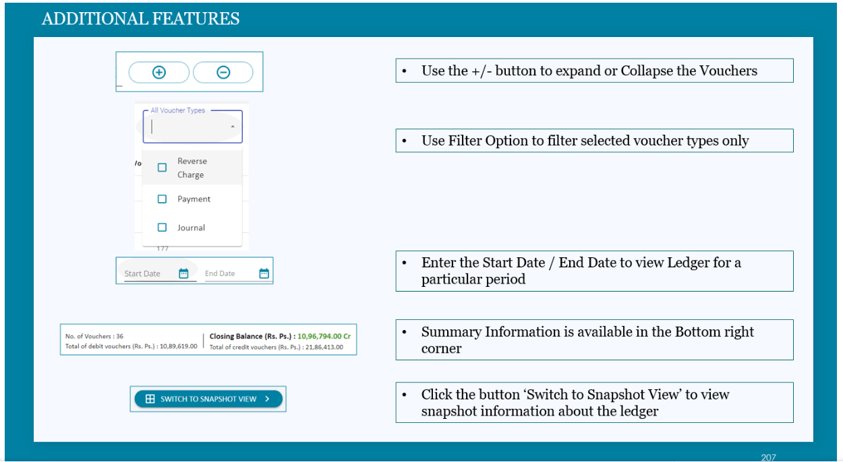Enable the Payment voucher checkbox
This screenshot has width=843, height=462.
click(162, 199)
